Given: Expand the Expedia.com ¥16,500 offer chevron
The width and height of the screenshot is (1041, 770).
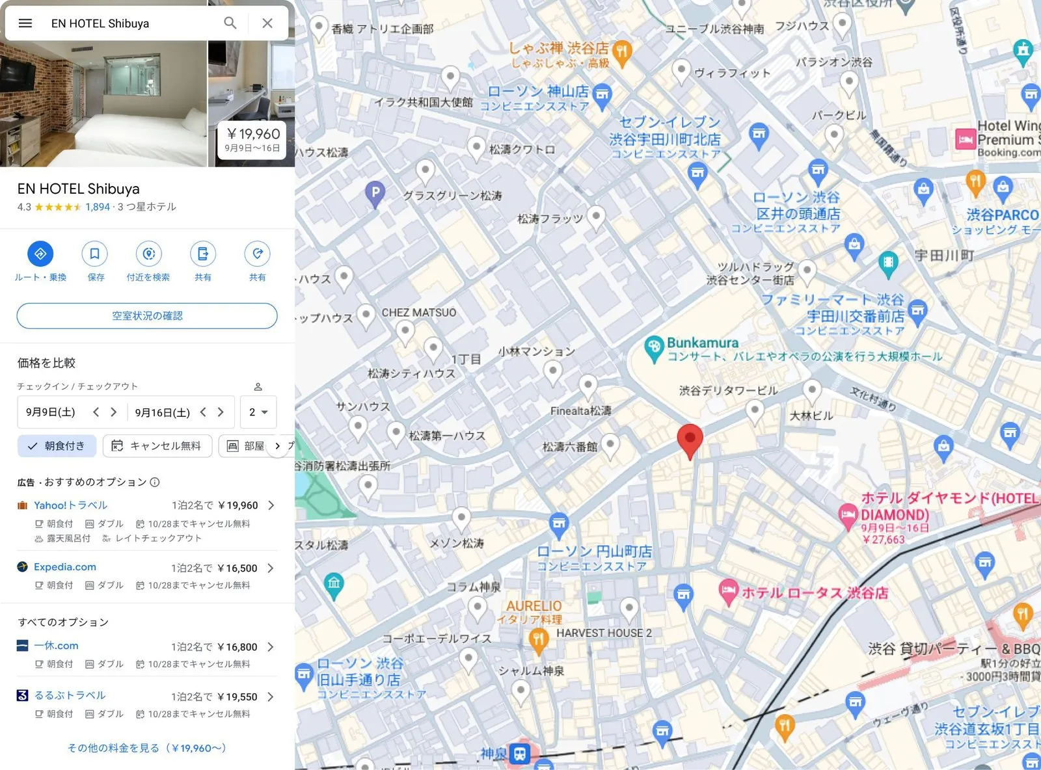Looking at the screenshot, I should tap(271, 568).
